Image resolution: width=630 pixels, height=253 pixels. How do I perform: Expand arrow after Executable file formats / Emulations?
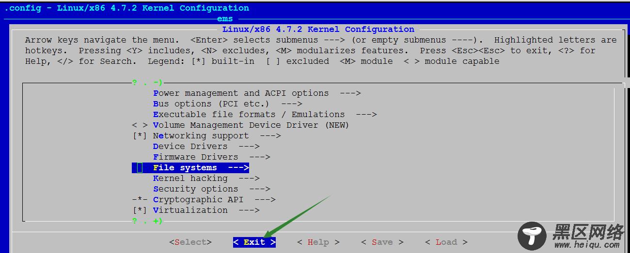click(x=366, y=115)
